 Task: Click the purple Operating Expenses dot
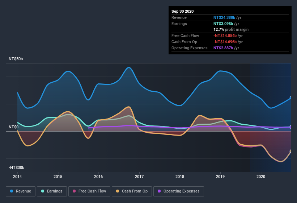tap(159, 191)
